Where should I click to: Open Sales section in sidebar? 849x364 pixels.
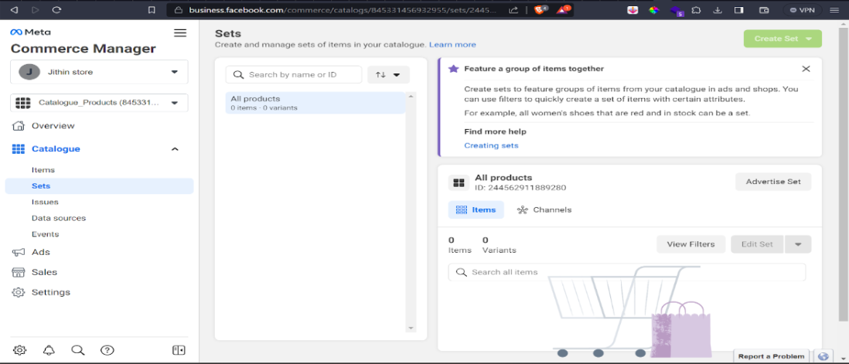44,272
